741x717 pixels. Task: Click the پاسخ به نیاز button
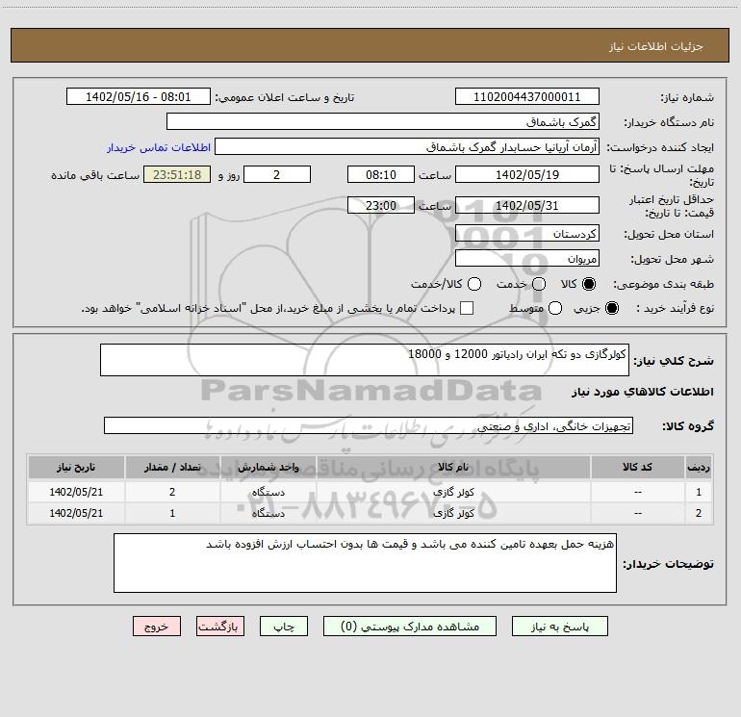559,627
